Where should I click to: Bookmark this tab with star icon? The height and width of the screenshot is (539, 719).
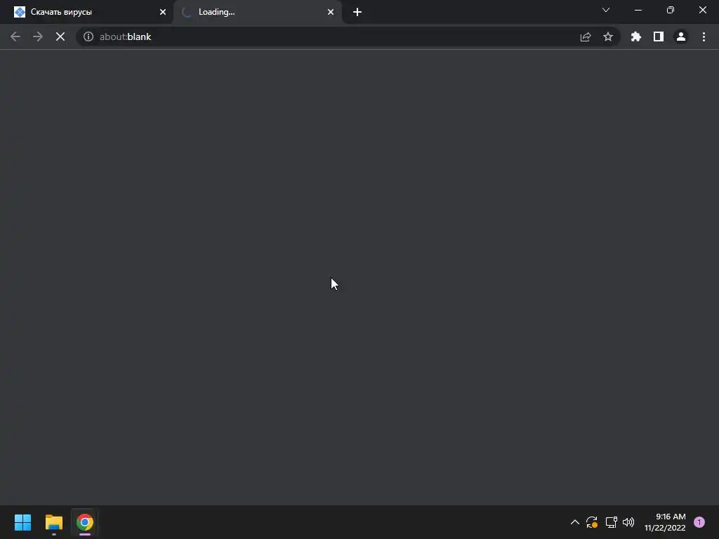(608, 36)
